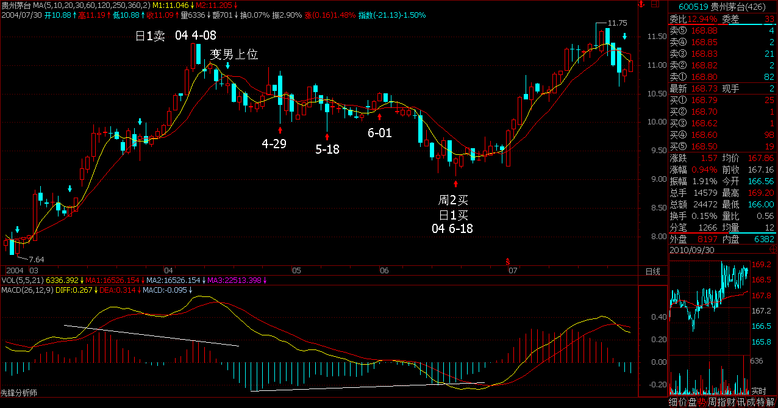Viewport: 778px width, 408px height.
Task: Click the crosshair circle icon beside 2010/09/30
Action: pos(773,250)
